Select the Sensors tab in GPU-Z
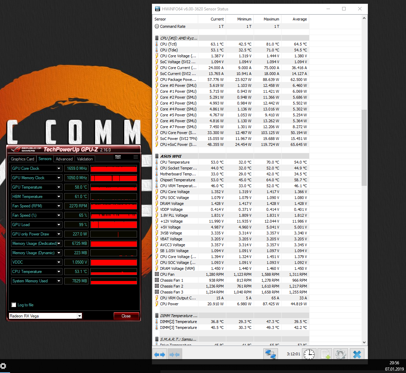The width and height of the screenshot is (406, 373). [x=45, y=159]
